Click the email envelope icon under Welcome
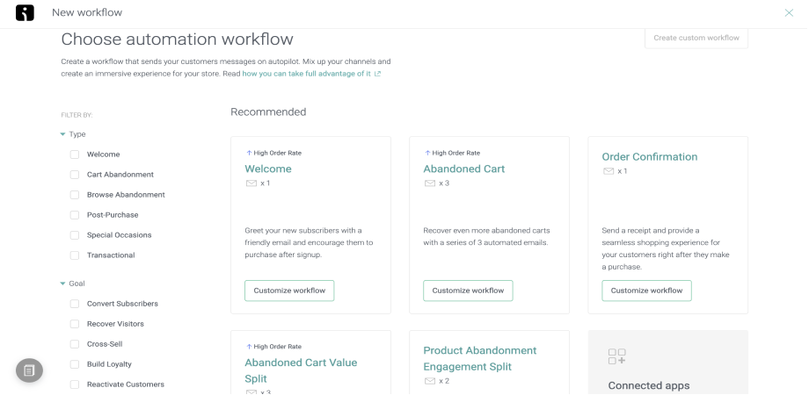The image size is (809, 395). tap(251, 183)
